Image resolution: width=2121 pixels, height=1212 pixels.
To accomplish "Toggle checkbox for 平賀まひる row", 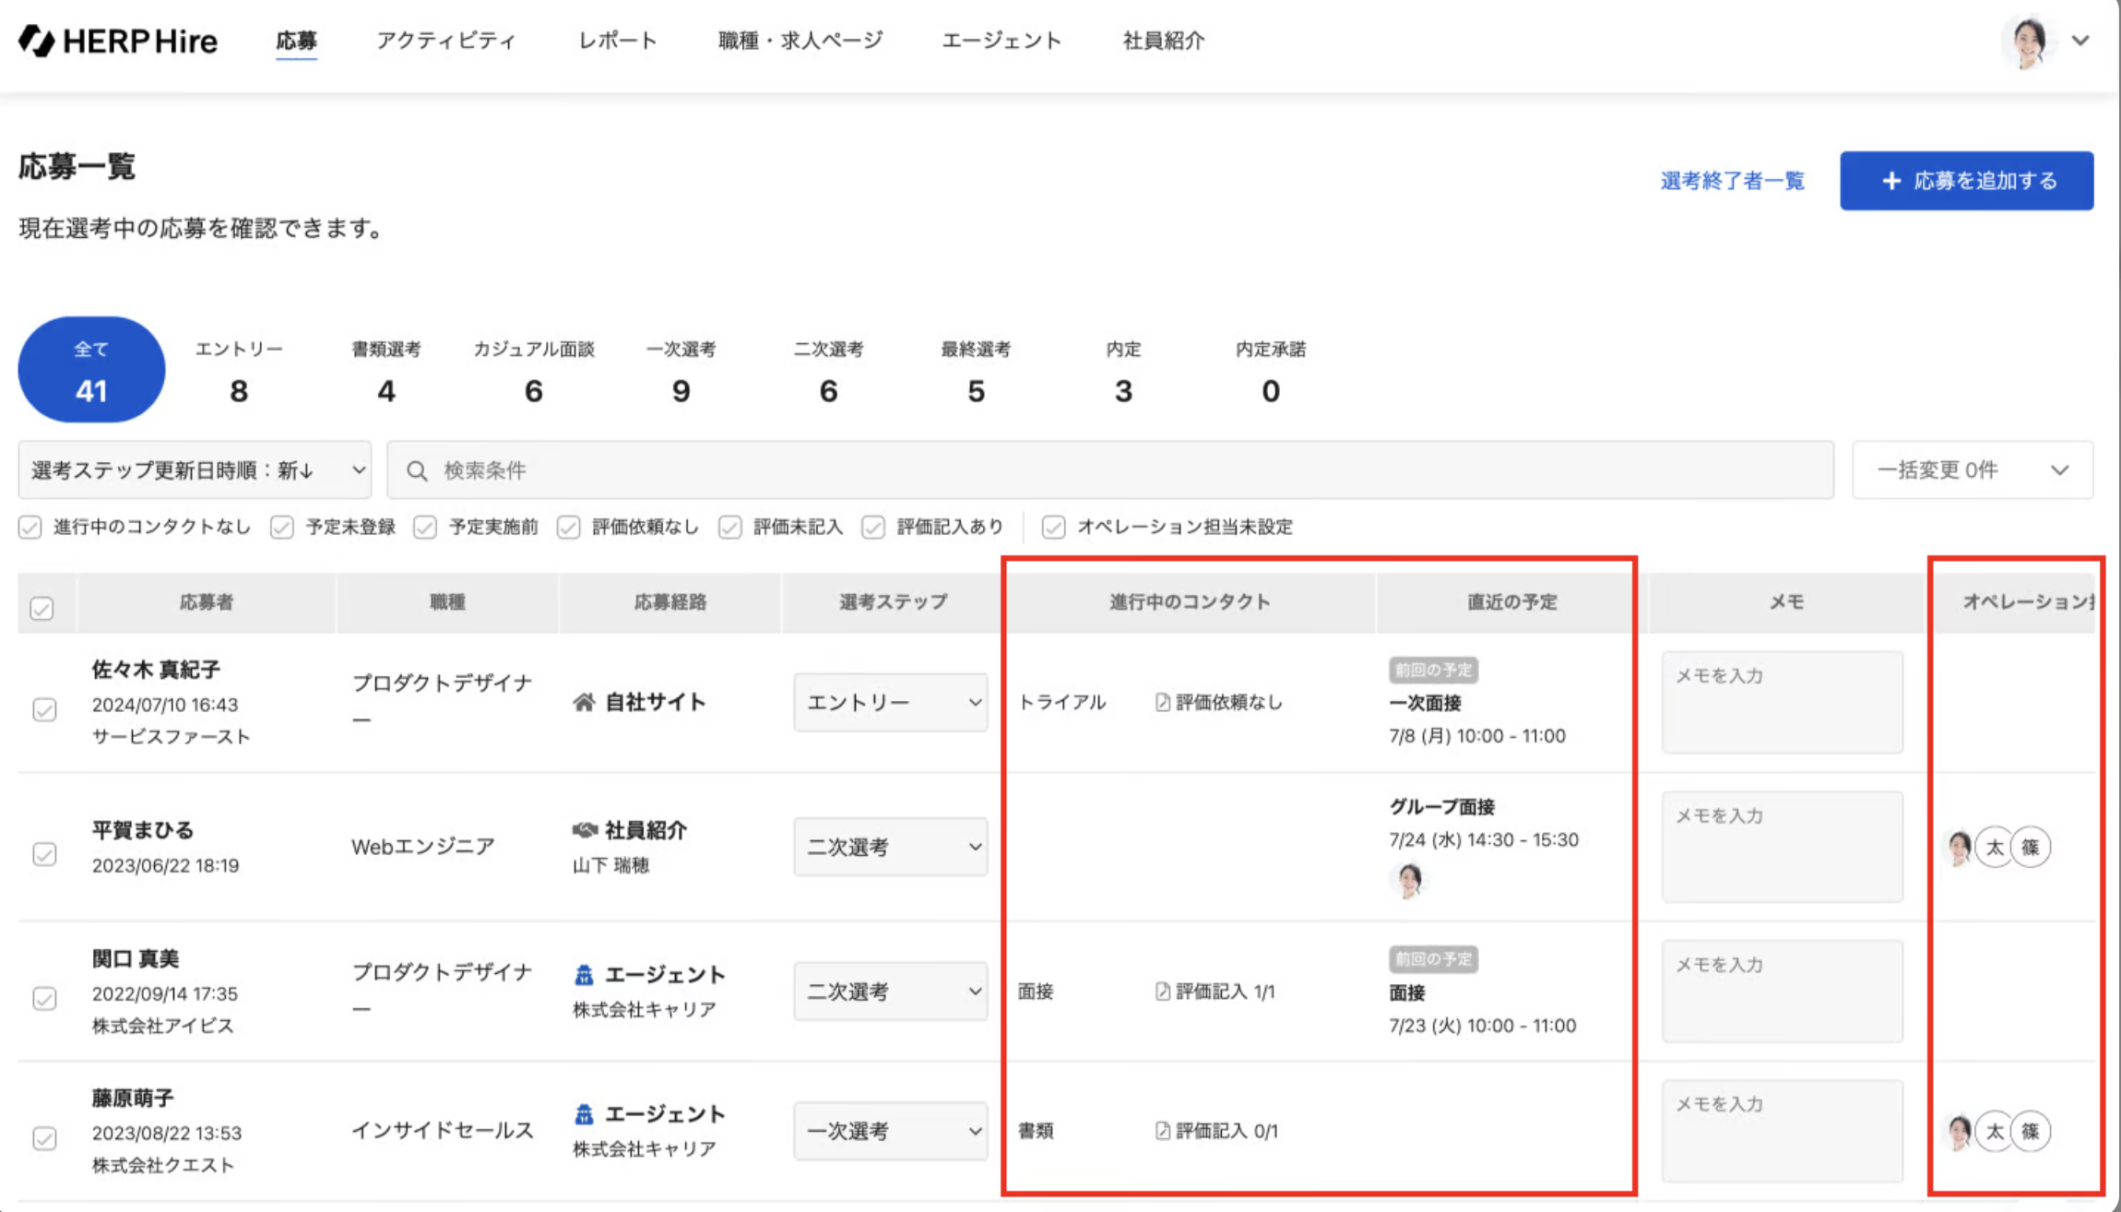I will 44,854.
